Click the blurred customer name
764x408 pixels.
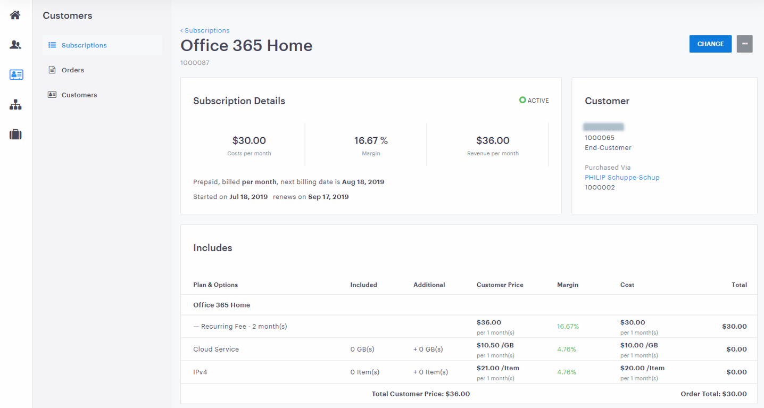tap(604, 127)
